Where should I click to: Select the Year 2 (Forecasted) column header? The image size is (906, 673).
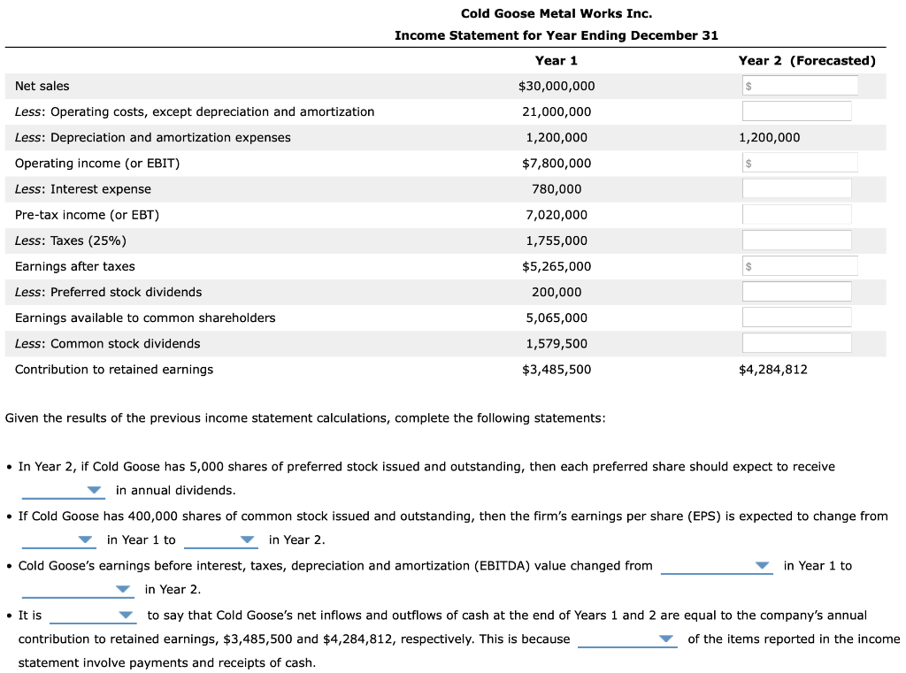[x=808, y=60]
